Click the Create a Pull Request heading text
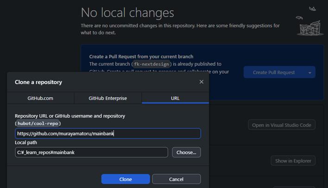This screenshot has width=328, height=188. (141, 56)
